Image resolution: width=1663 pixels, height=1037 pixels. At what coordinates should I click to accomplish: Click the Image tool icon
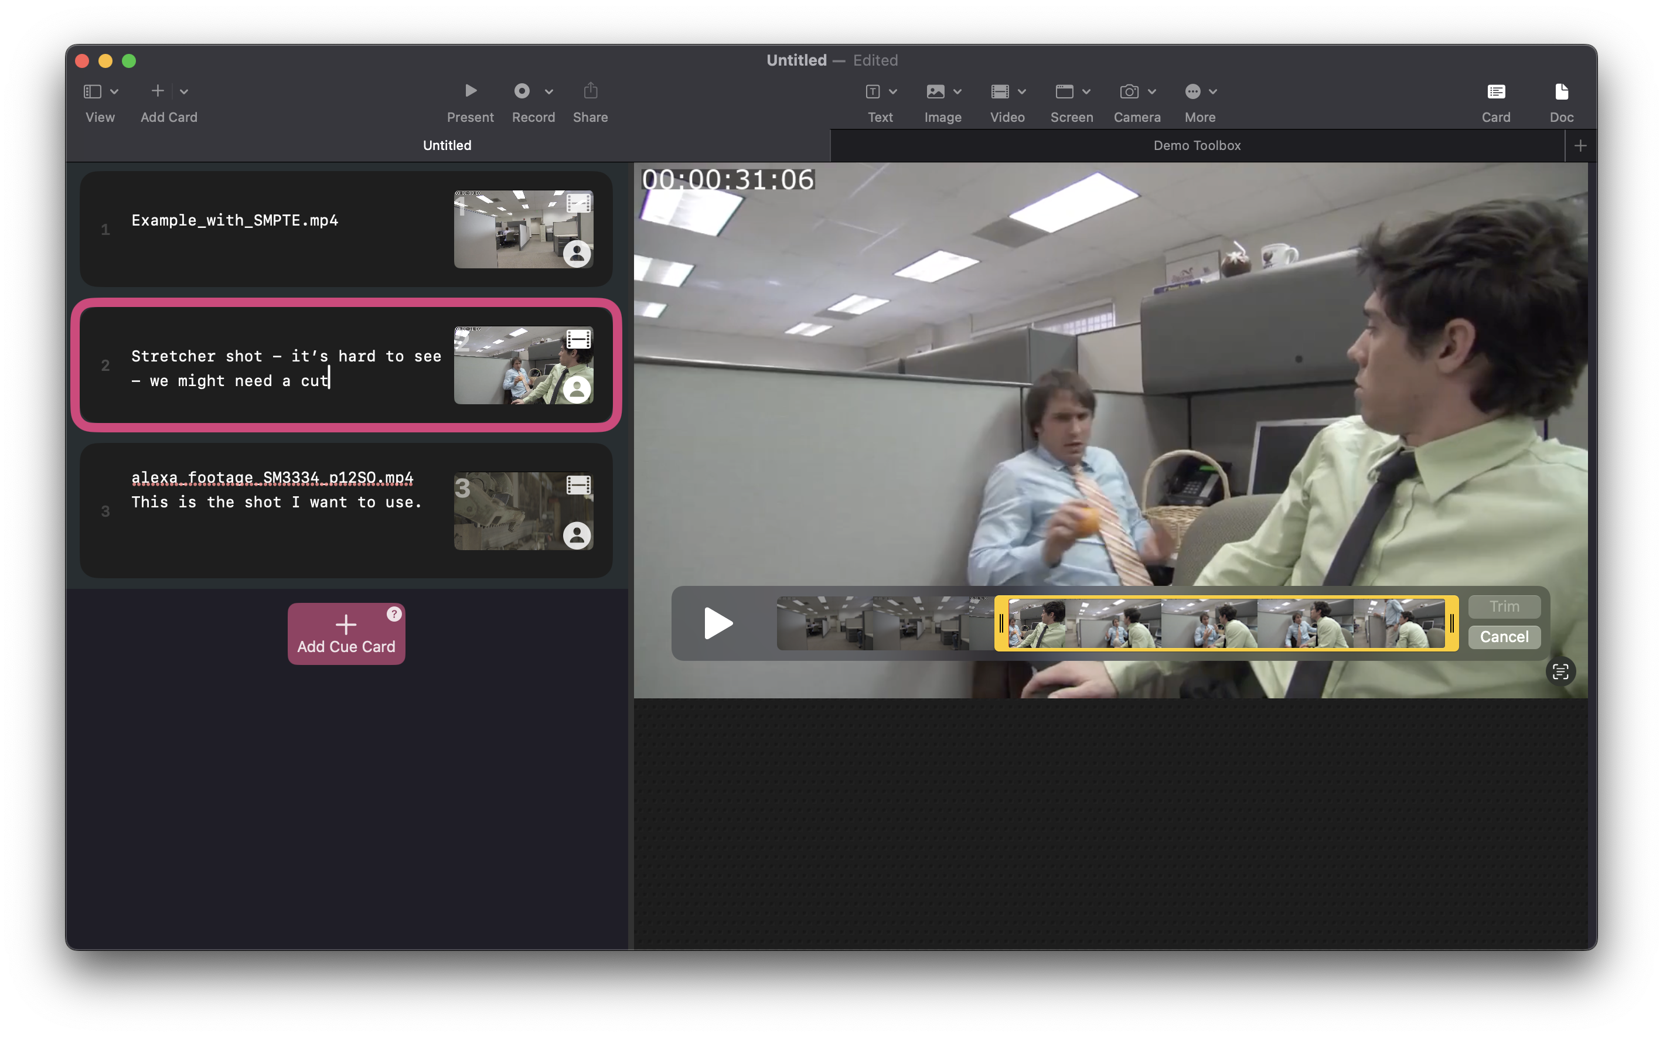coord(935,91)
